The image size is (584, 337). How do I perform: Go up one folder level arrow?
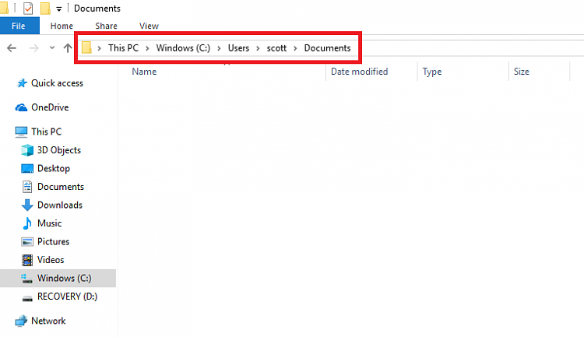(x=68, y=47)
